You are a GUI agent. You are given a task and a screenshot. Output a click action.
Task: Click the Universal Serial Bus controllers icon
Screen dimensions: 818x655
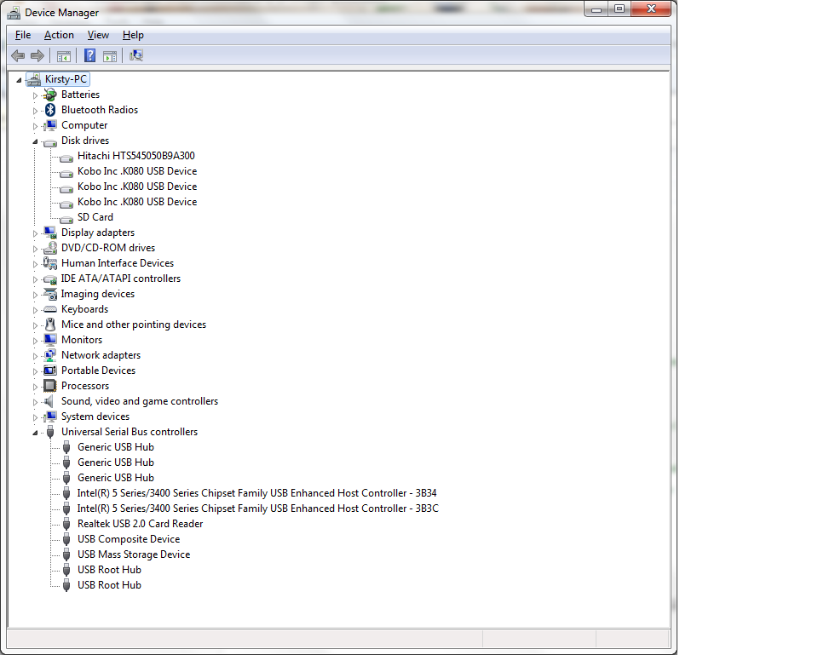[x=50, y=432]
